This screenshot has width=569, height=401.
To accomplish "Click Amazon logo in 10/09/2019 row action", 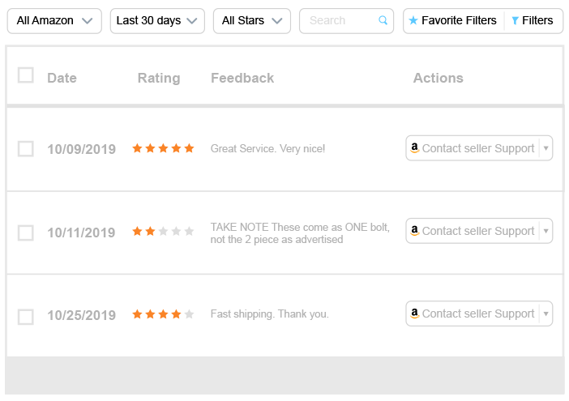I will pos(414,148).
